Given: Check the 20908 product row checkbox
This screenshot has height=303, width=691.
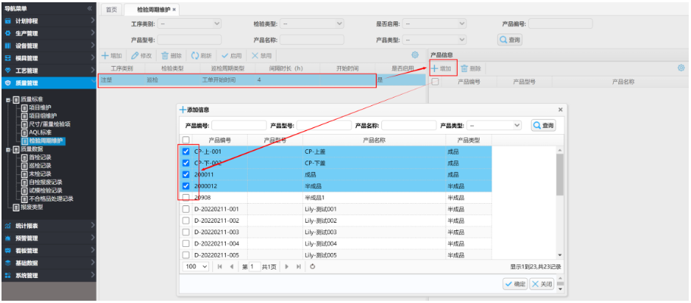Looking at the screenshot, I should click(186, 197).
